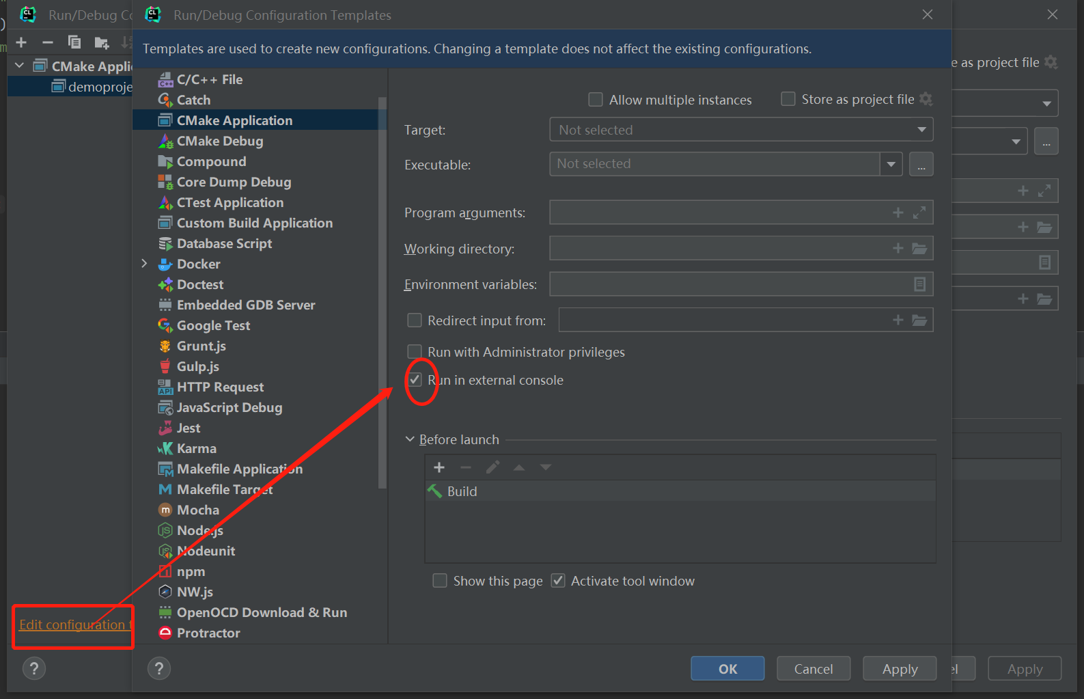Click the help question mark in Templates dialog

coord(159,668)
